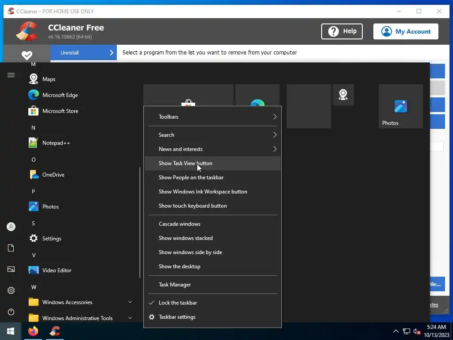Expand News and interests submenu

[212, 149]
